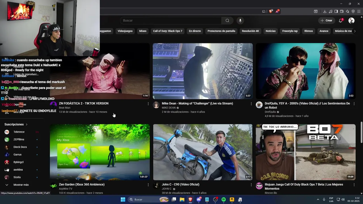Play the Mike Dean Making of Challenger thumbnail
The height and width of the screenshot is (204, 363).
[202, 71]
